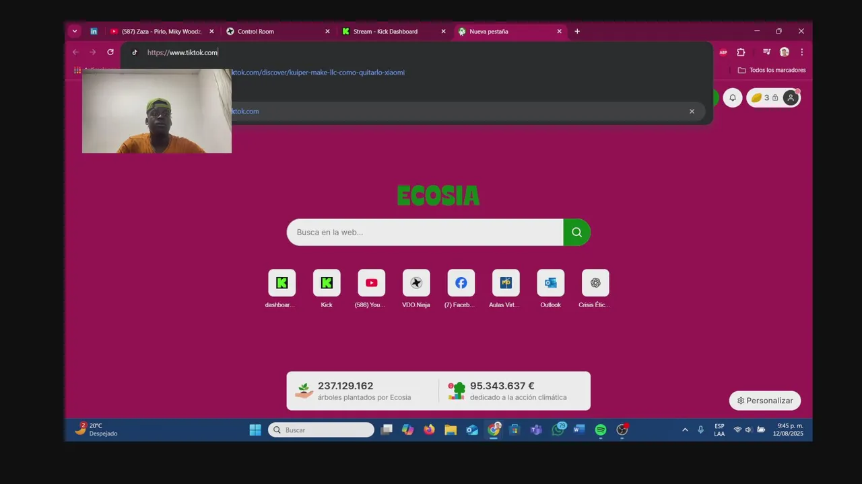This screenshot has width=862, height=484.
Task: Open a new tab with plus button
Action: coord(576,31)
